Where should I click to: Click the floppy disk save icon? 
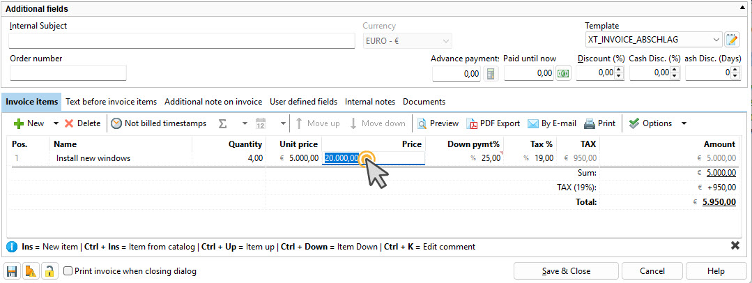pyautogui.click(x=12, y=271)
